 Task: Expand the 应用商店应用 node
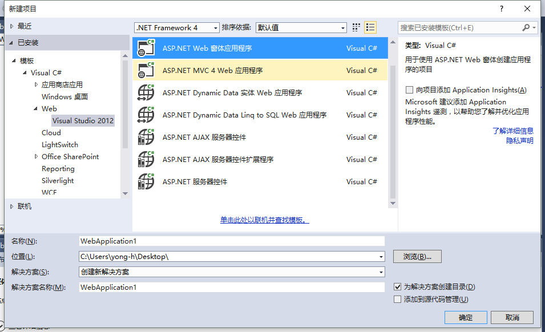click(x=36, y=85)
